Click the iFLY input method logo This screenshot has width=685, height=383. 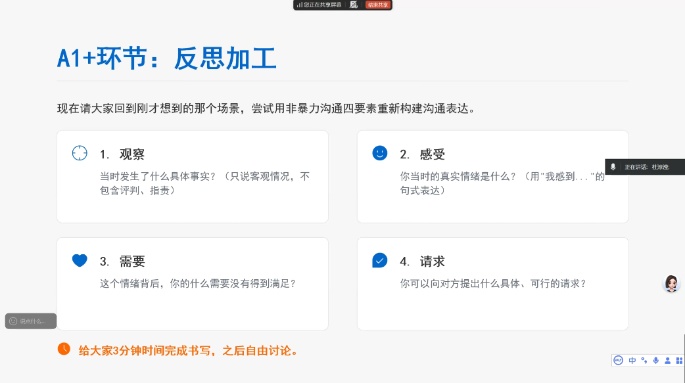618,360
